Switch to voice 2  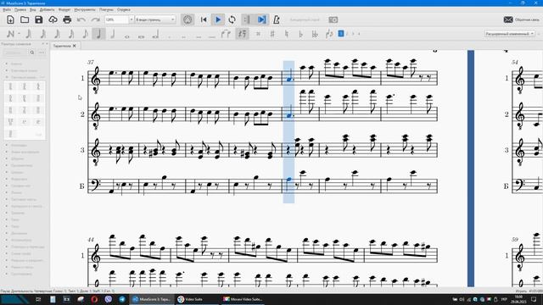click(347, 34)
